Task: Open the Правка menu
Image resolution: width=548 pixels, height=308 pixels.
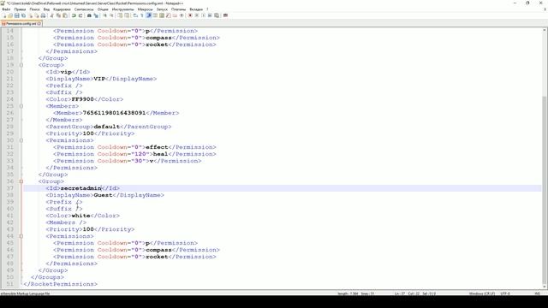Action: pos(20,9)
